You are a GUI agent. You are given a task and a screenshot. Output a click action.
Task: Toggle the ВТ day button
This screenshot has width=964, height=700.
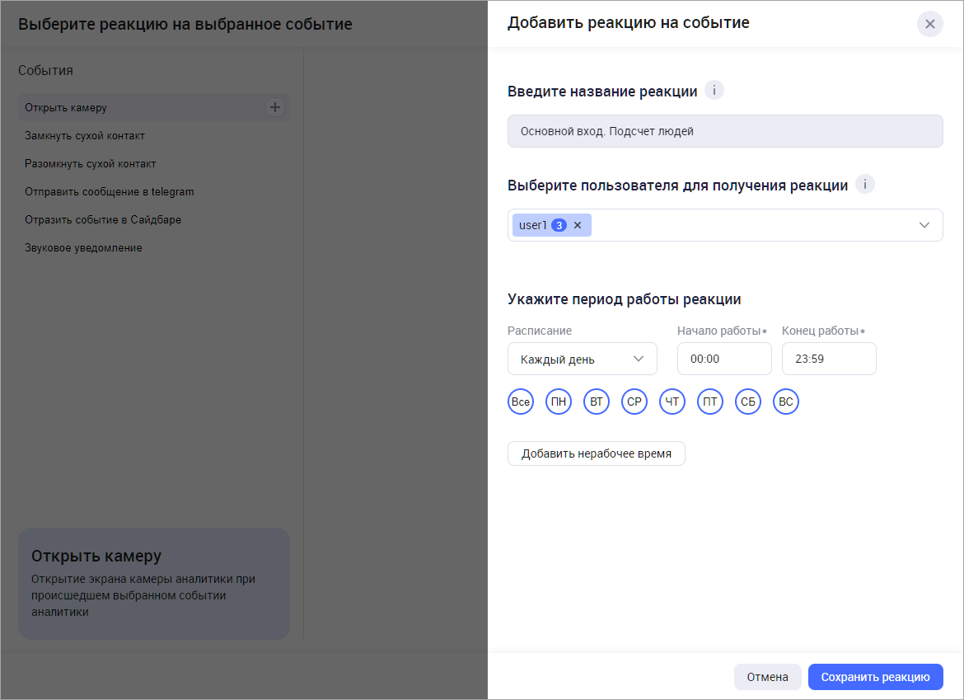click(x=597, y=402)
